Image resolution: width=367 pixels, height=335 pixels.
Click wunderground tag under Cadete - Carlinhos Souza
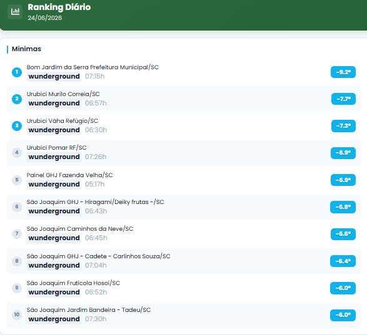[54, 266]
